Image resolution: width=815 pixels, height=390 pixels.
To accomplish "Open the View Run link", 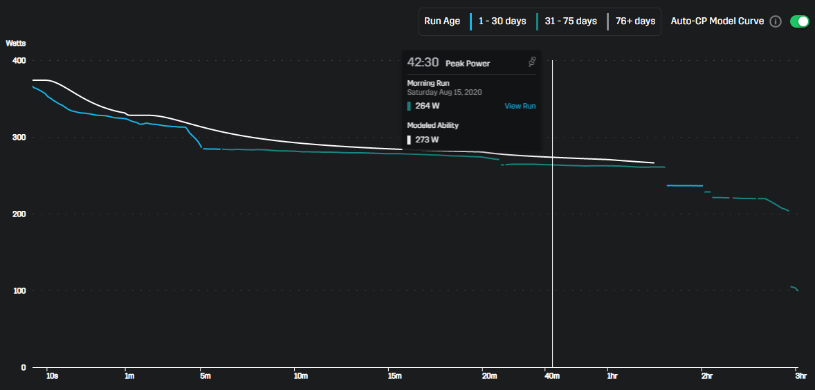I will [x=520, y=106].
